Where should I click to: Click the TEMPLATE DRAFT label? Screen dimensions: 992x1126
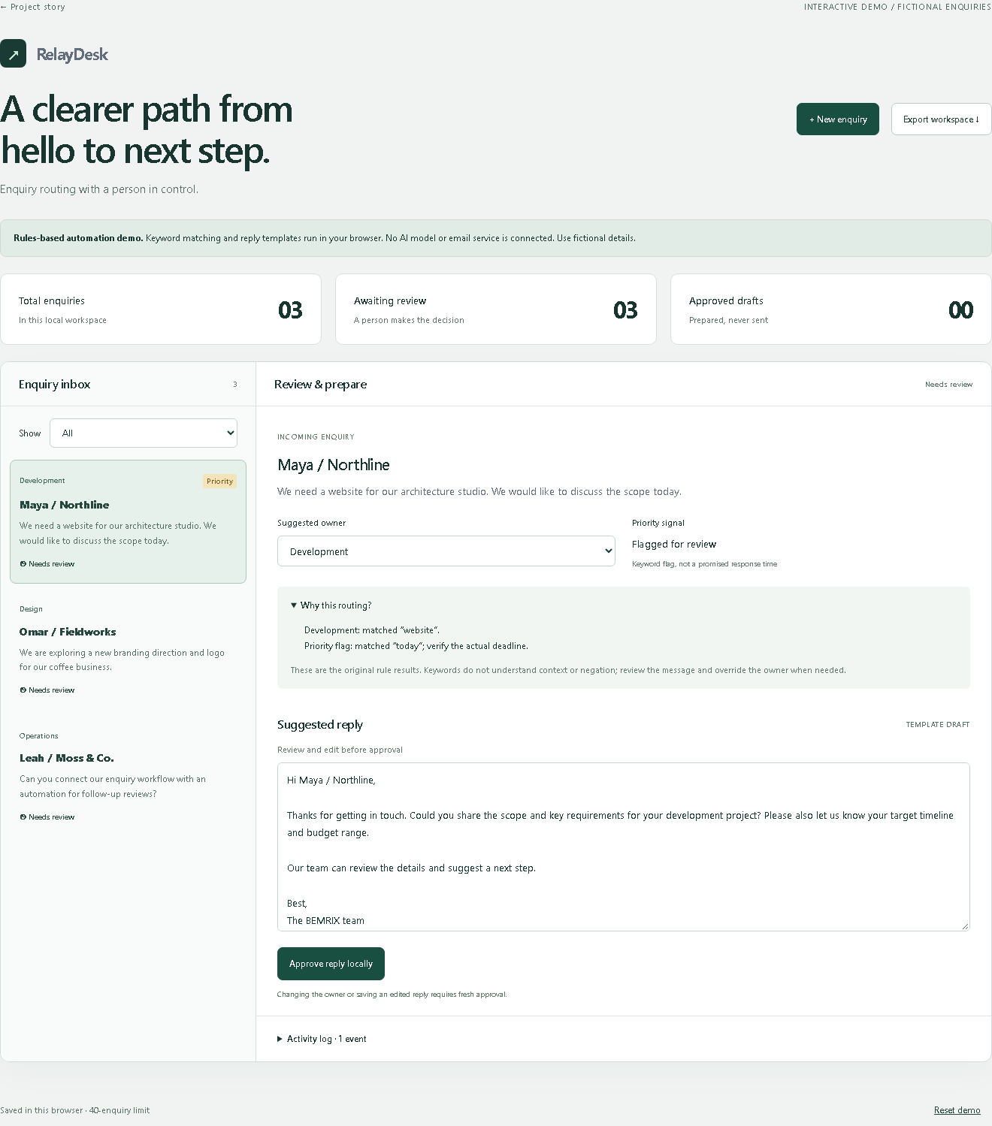[x=938, y=725]
